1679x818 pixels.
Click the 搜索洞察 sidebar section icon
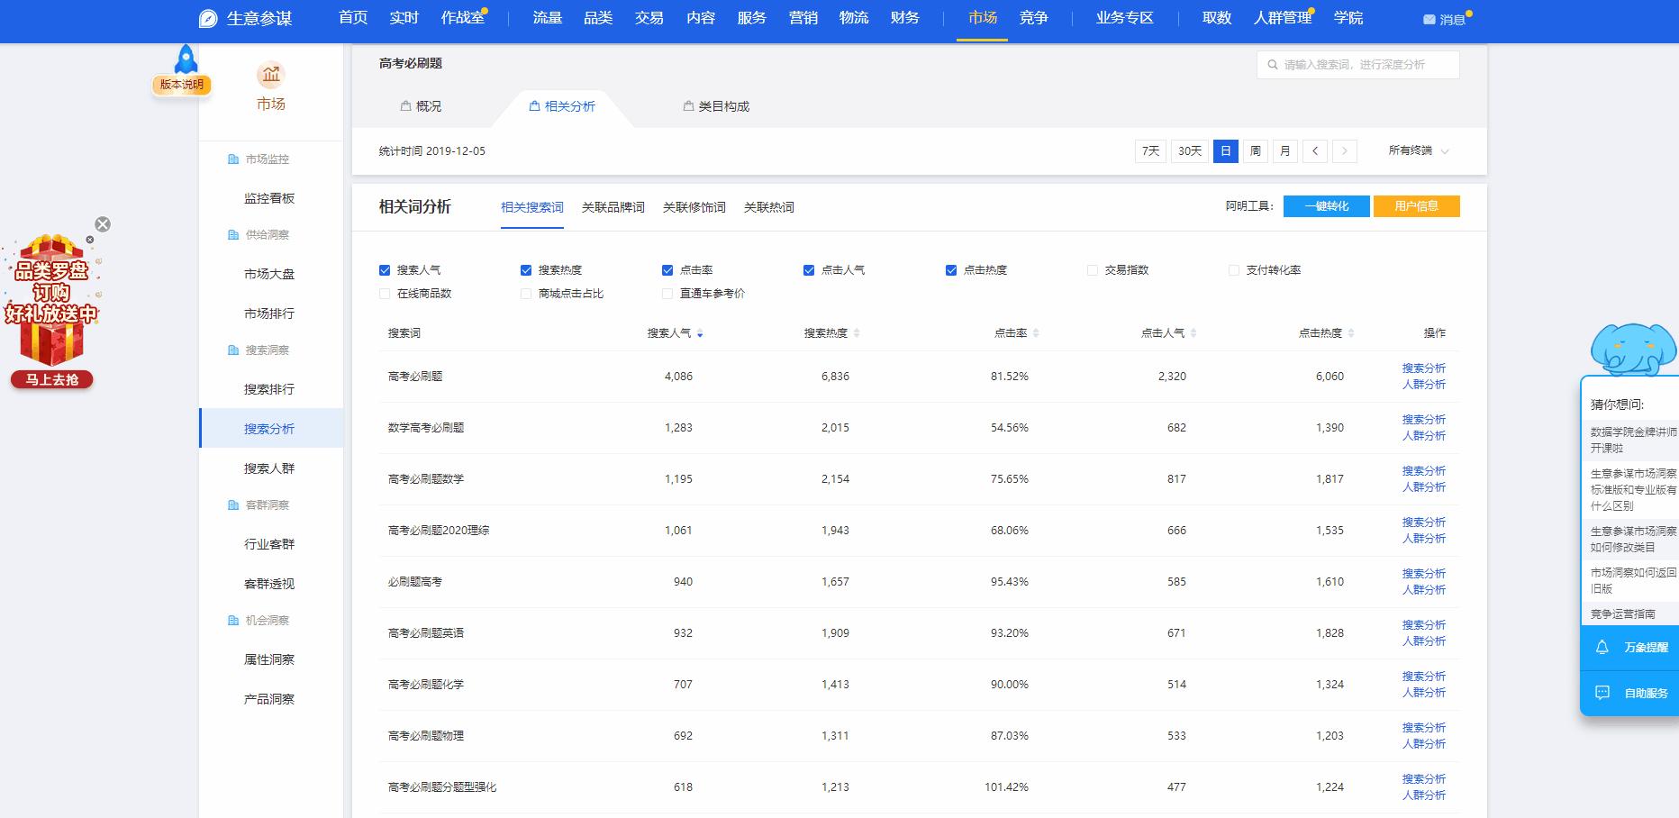tap(231, 350)
